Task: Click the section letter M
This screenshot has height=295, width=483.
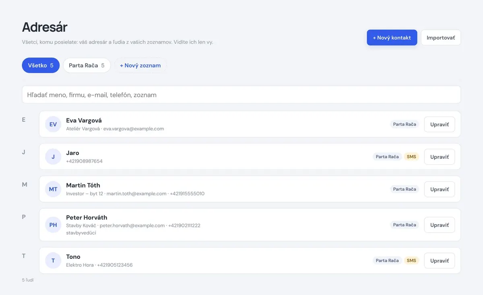Action: tap(25, 184)
